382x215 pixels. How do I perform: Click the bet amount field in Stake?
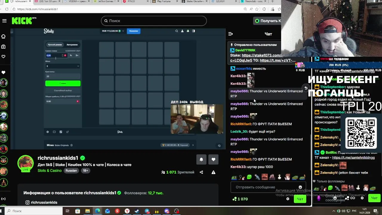tap(56, 55)
